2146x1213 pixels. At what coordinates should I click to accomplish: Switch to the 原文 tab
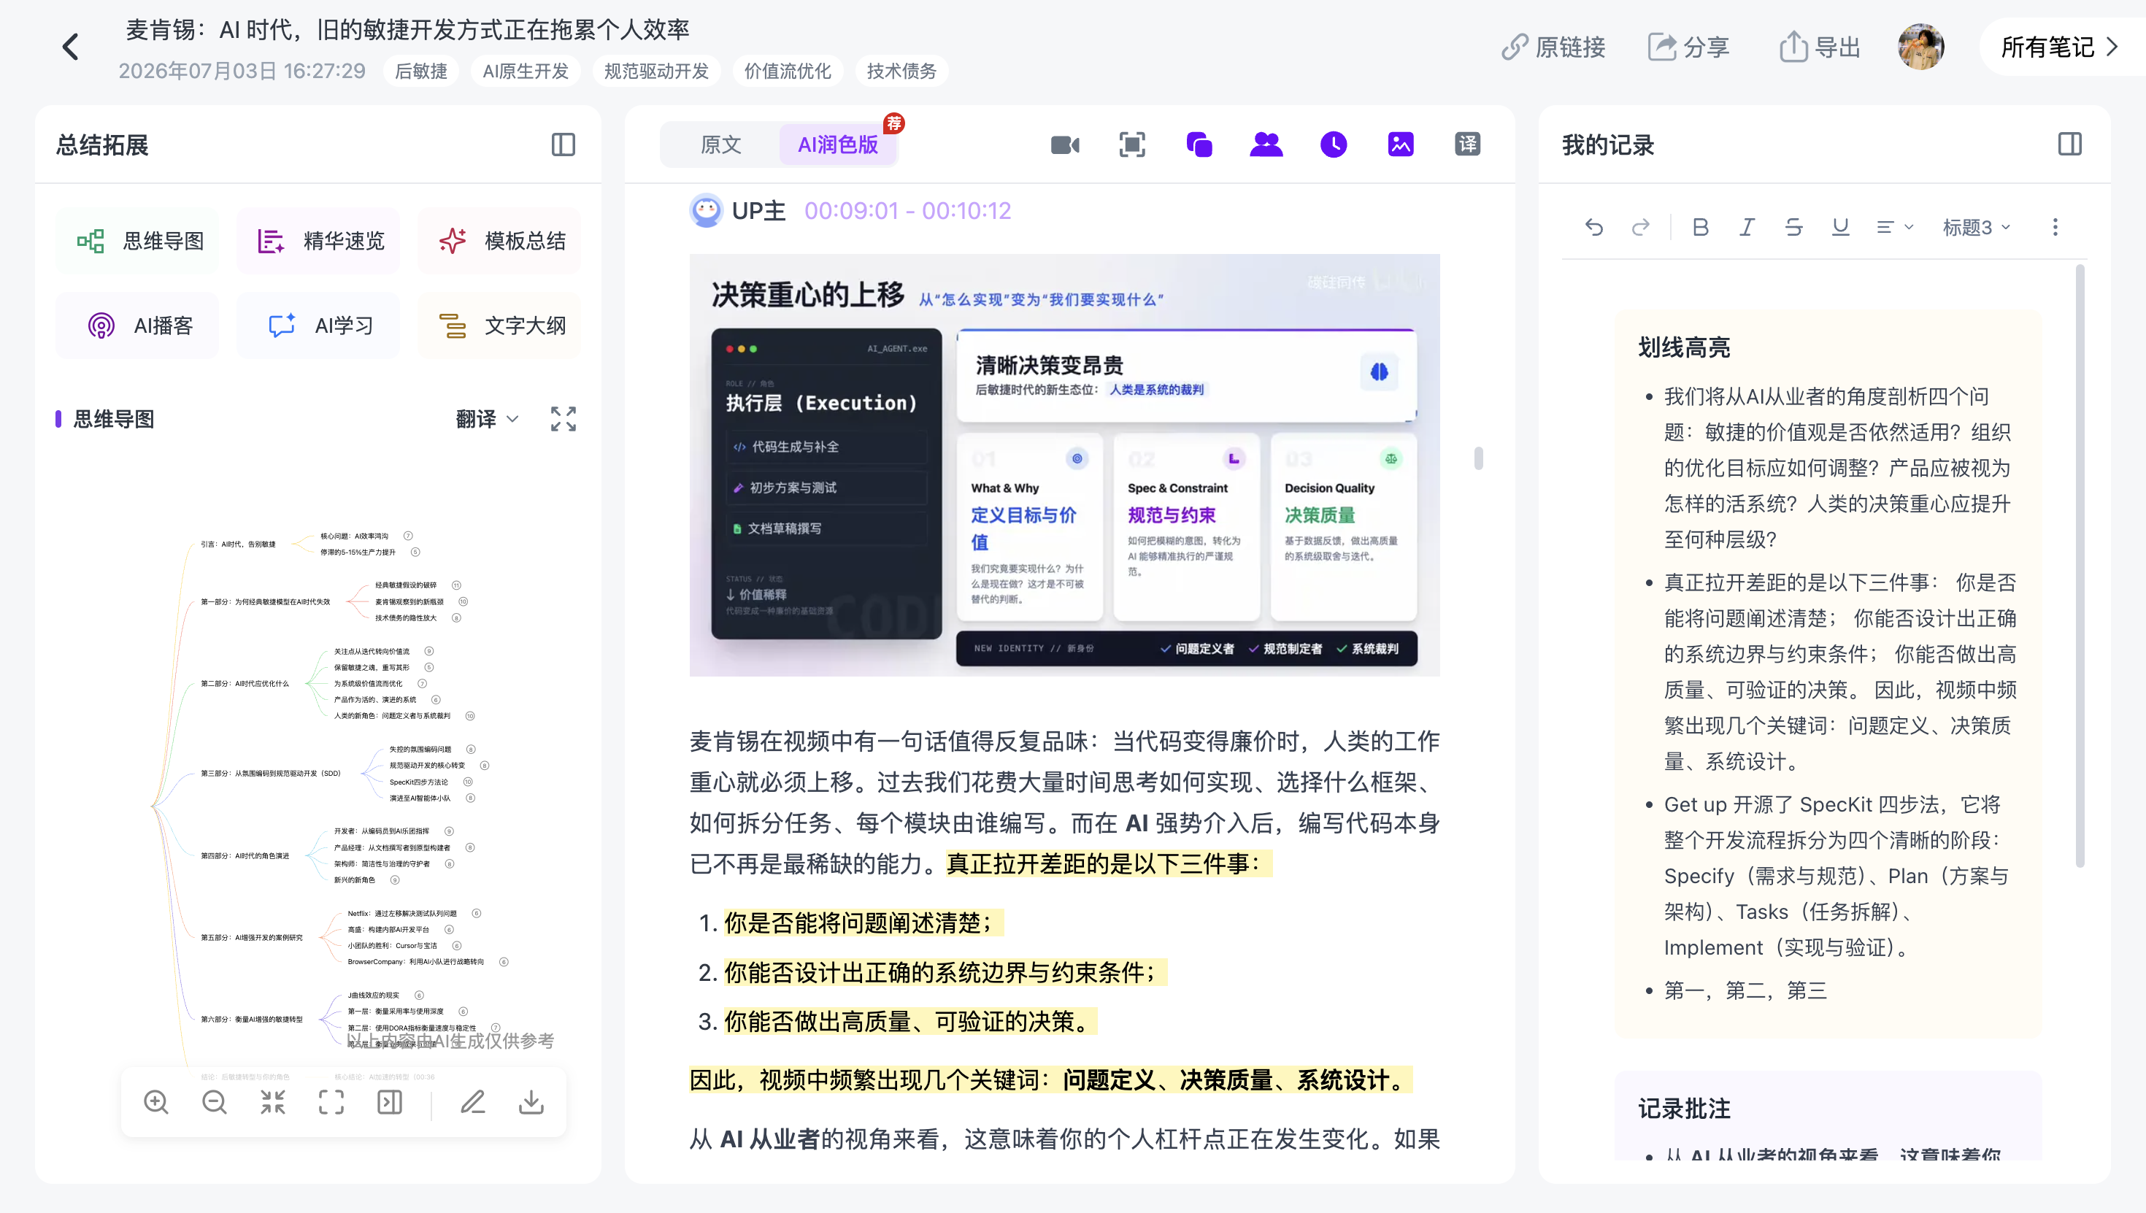(x=720, y=145)
